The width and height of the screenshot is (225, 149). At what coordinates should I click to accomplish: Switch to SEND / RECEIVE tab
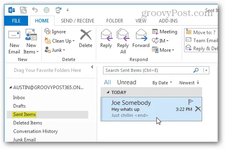click(x=77, y=21)
